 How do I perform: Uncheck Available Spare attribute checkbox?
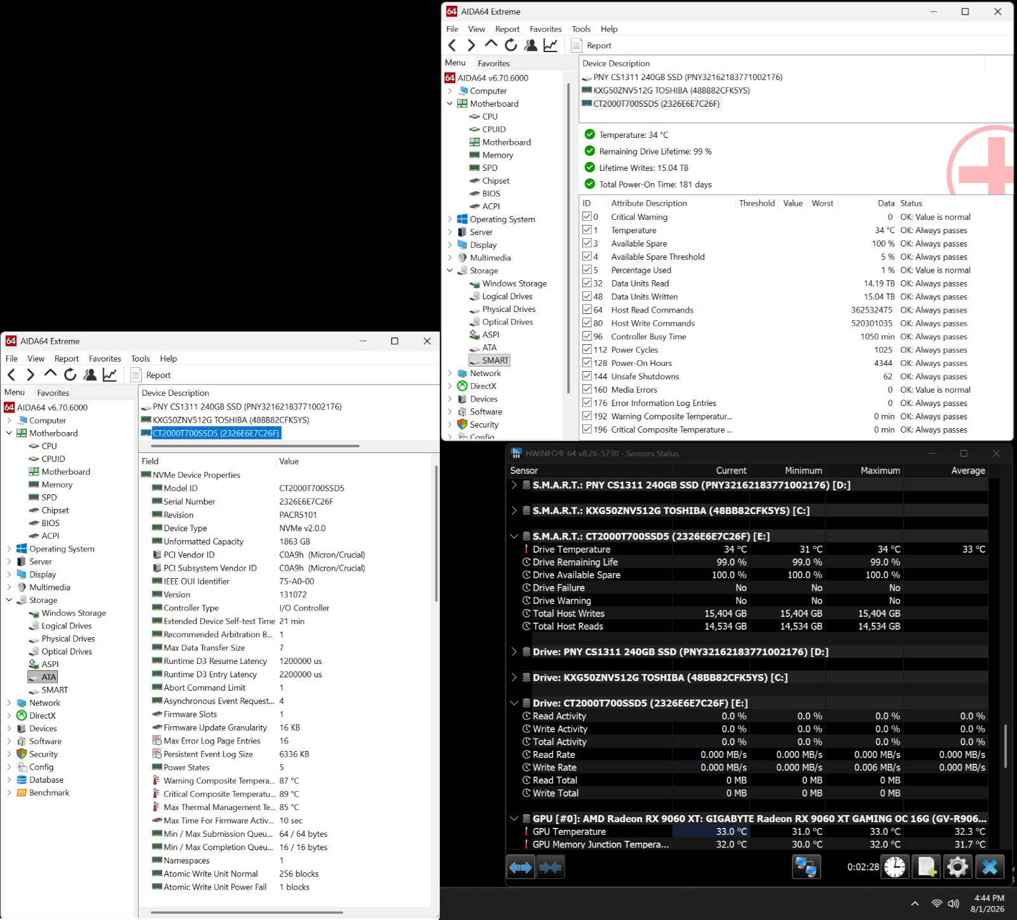click(x=587, y=243)
